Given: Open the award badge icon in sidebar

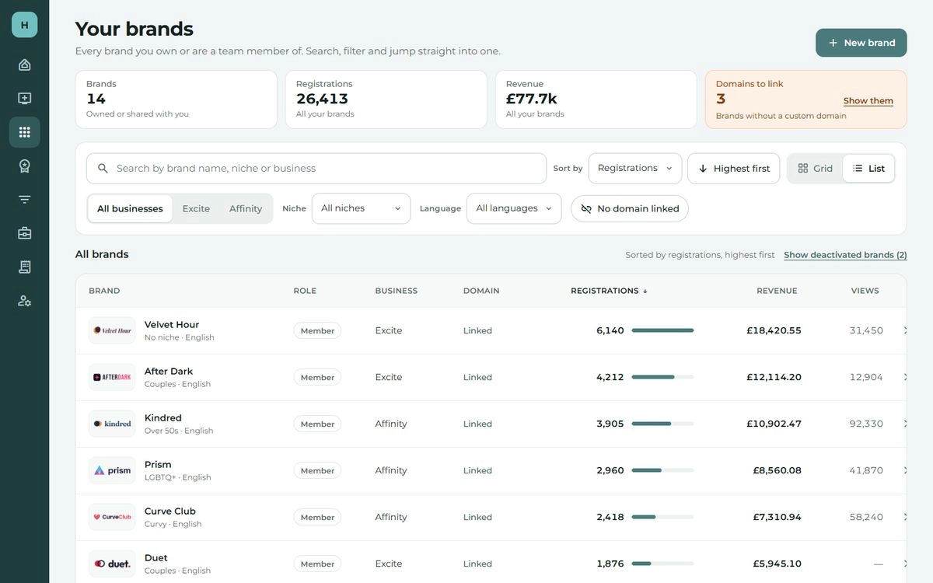Looking at the screenshot, I should point(24,166).
